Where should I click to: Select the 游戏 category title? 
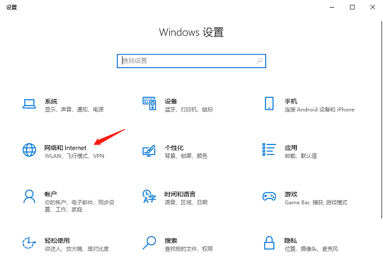point(291,194)
